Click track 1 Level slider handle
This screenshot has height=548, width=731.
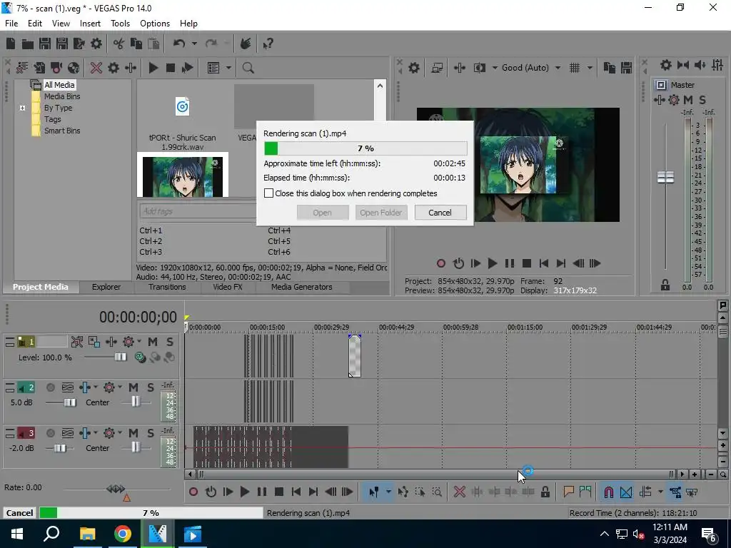[x=120, y=357]
